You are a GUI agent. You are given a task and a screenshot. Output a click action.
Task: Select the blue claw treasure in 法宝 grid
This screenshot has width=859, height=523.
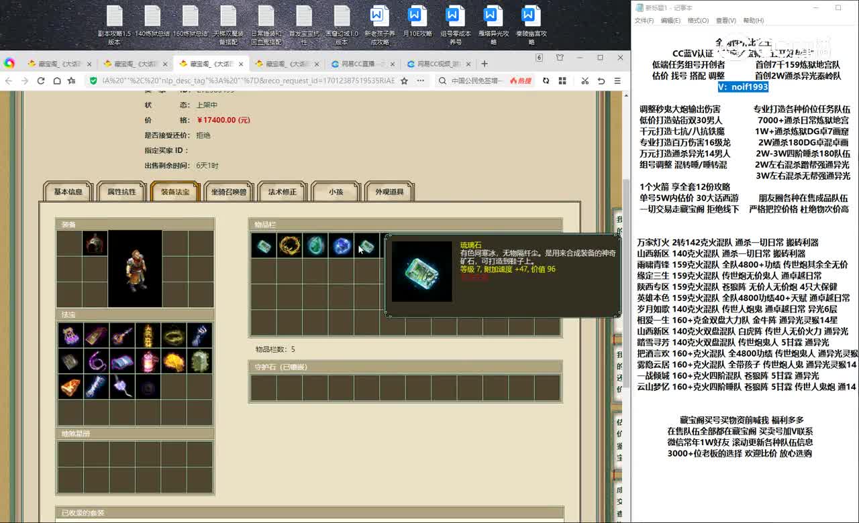[x=199, y=335]
